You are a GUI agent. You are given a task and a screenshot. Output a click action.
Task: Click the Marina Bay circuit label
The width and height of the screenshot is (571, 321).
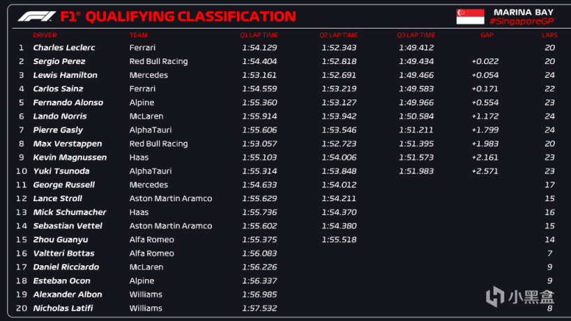point(522,12)
